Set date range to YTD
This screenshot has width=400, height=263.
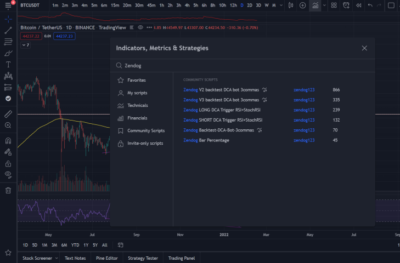(x=75, y=245)
